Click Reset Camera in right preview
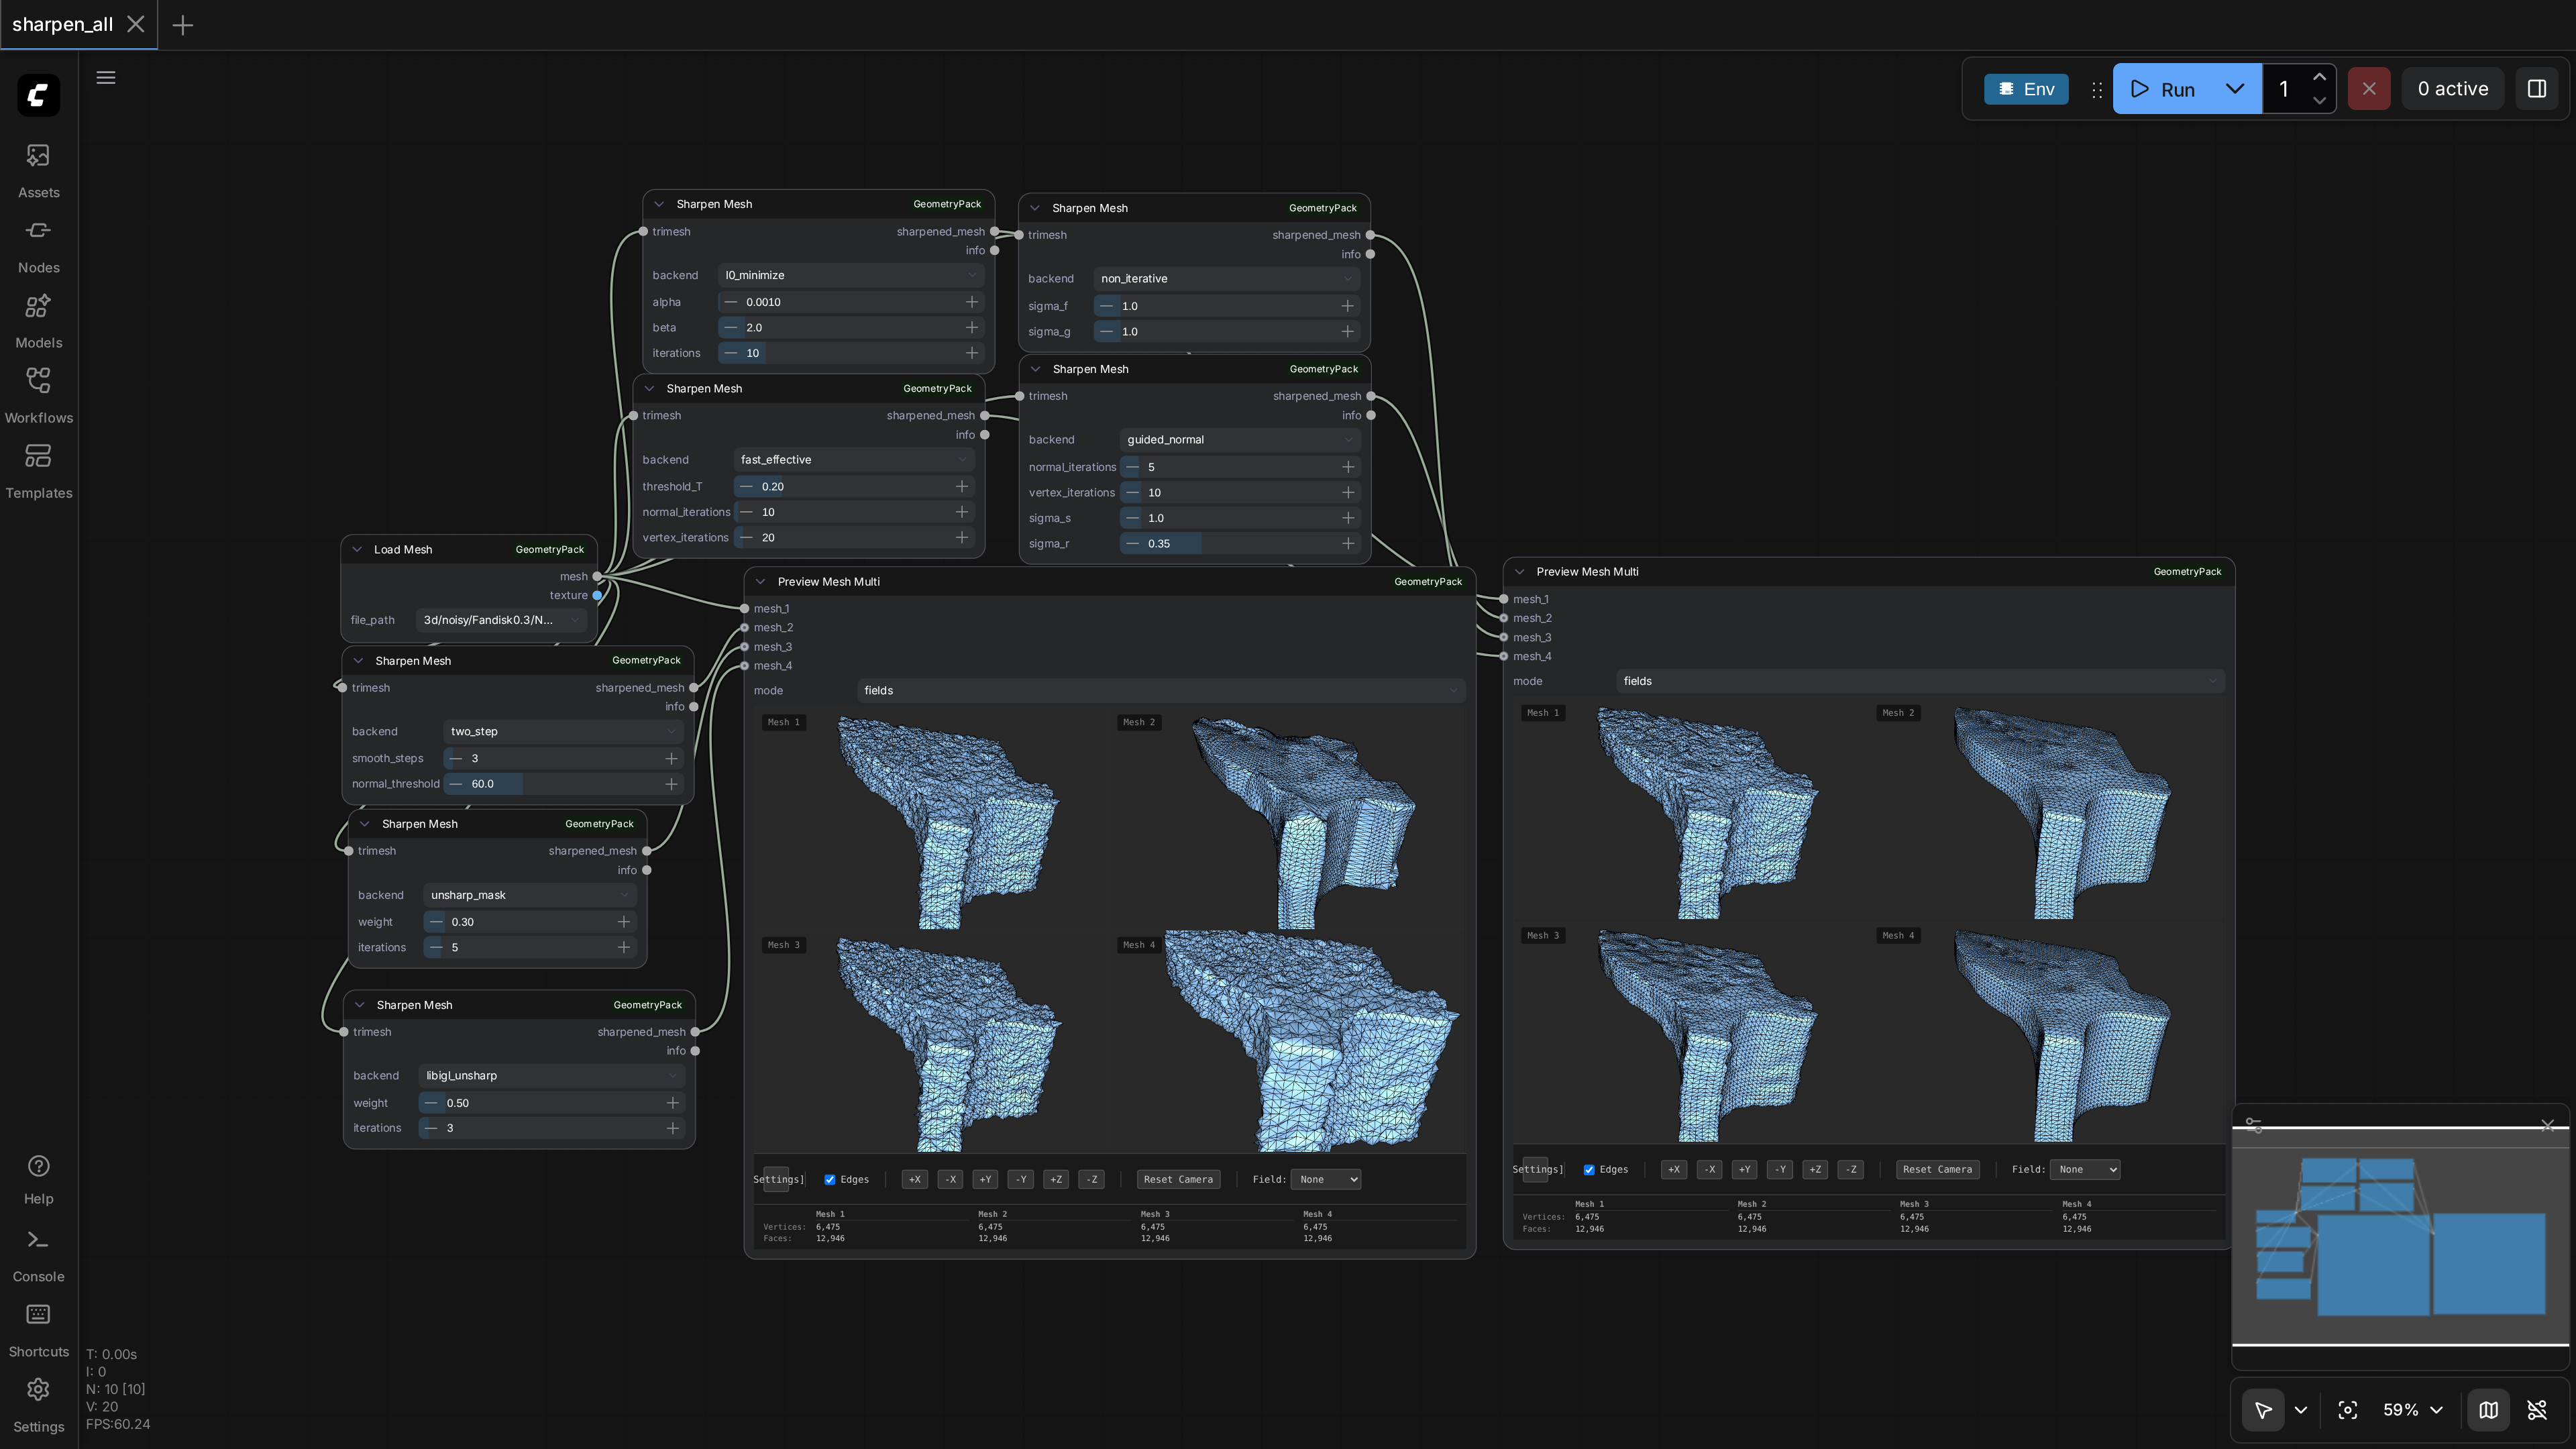Screen dimensions: 2576x1449 pyautogui.click(x=1937, y=1169)
